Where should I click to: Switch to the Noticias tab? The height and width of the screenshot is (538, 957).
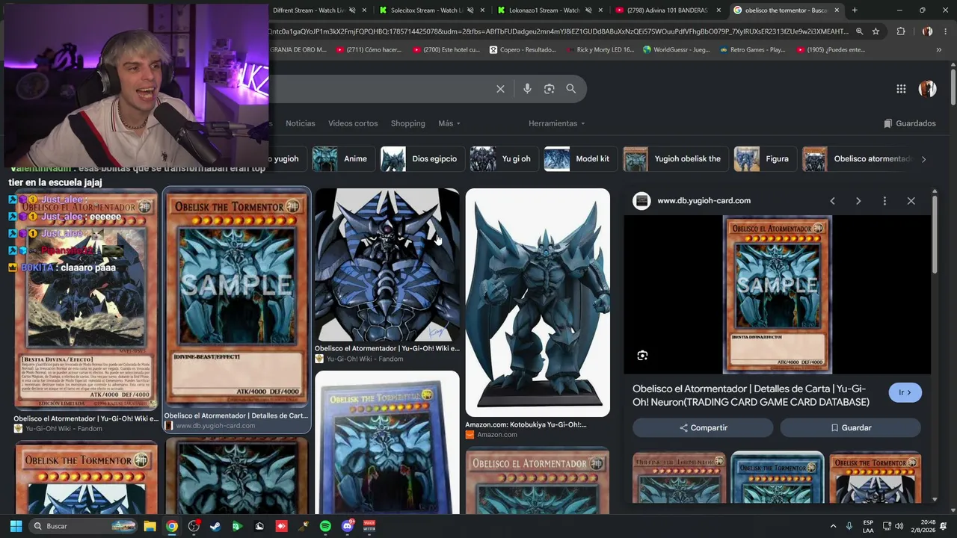(301, 123)
